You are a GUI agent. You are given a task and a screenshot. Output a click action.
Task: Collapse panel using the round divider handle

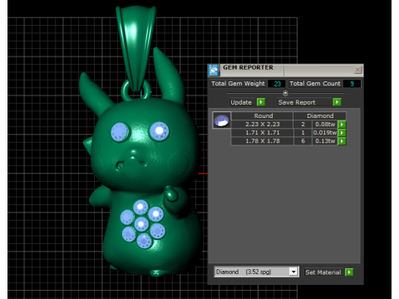point(285,93)
